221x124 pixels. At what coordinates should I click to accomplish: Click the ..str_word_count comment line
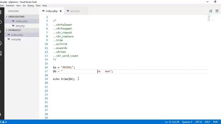[66, 56]
